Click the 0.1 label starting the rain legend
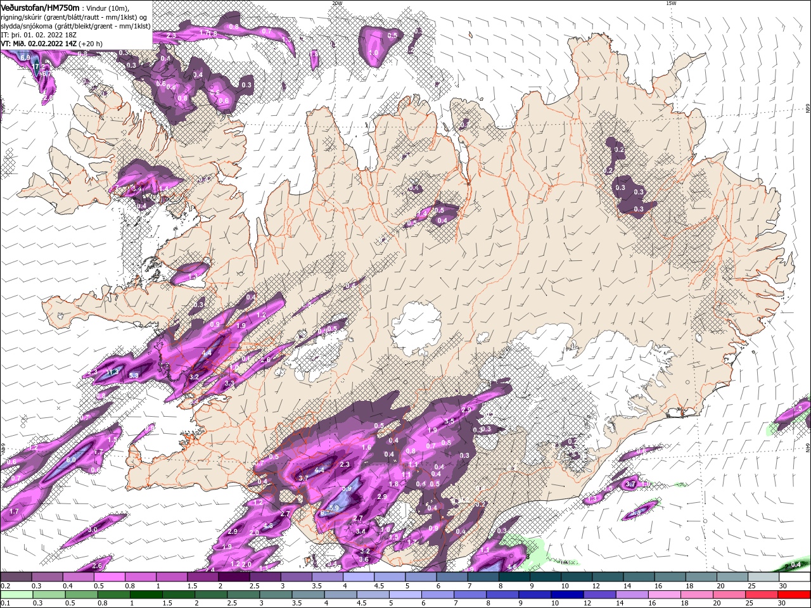811x608 pixels. [x=4, y=603]
